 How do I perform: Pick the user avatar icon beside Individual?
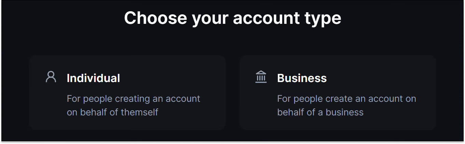51,77
